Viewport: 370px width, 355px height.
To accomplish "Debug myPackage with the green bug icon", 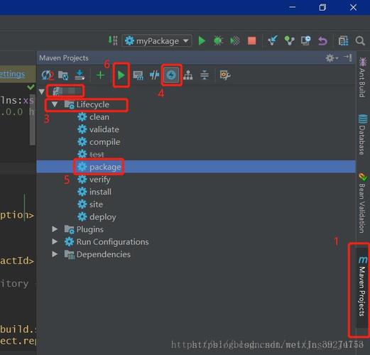I will click(x=218, y=40).
